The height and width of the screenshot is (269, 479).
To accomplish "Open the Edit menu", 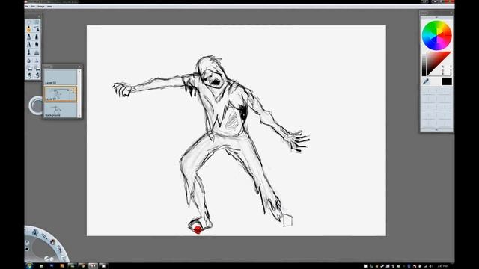I will click(33, 7).
